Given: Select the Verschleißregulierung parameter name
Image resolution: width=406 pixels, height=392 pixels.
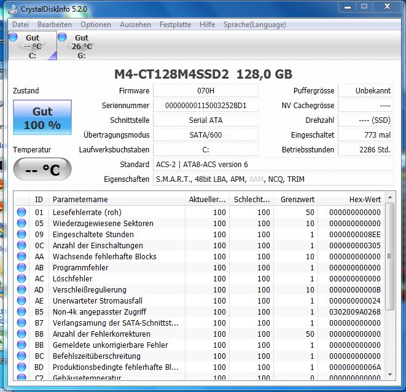Looking at the screenshot, I should point(89,289).
